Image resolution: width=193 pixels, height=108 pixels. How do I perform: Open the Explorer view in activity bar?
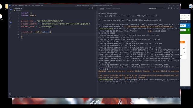click(x=10, y=9)
